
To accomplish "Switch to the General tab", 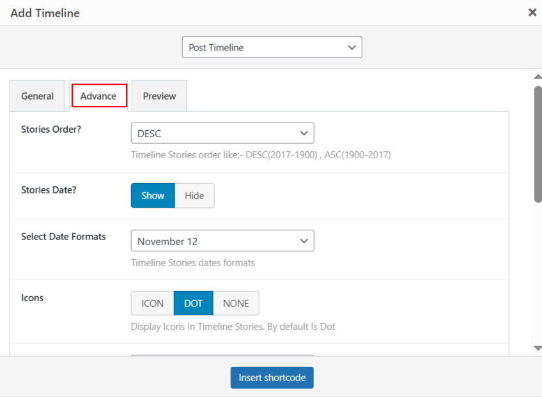I will tap(37, 96).
